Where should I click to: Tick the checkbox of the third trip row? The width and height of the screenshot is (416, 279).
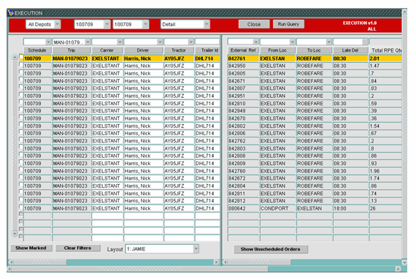pyautogui.click(x=21, y=72)
